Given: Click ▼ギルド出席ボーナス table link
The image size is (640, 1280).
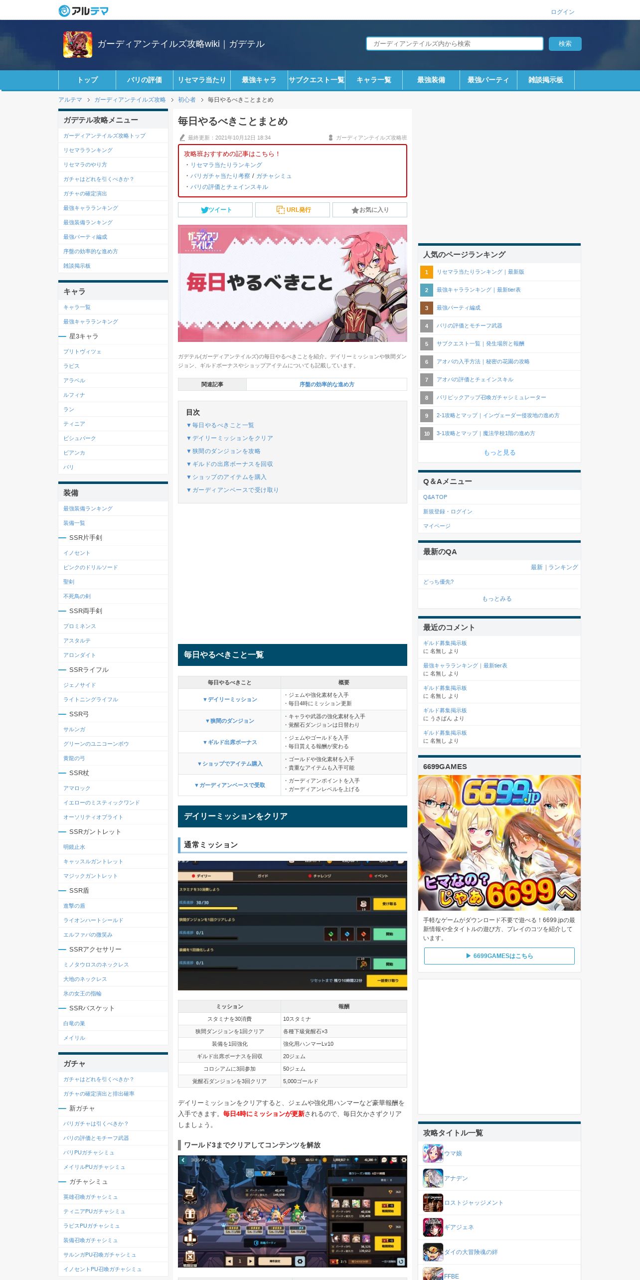Looking at the screenshot, I should 230,742.
